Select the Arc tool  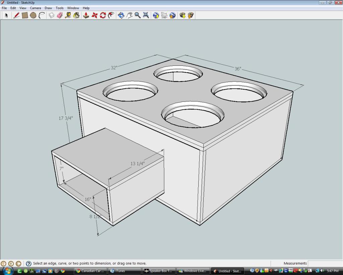(x=42, y=15)
